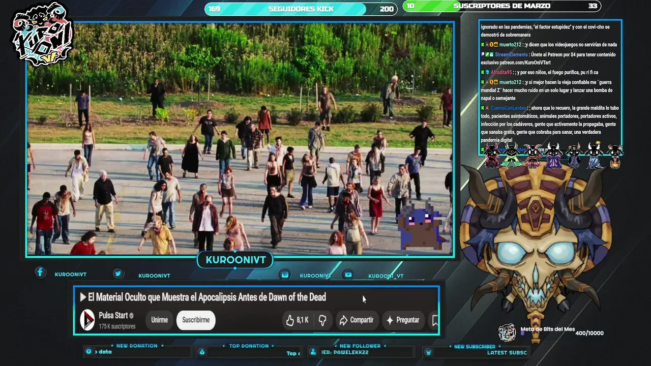Dislike the video with the thumbs-down icon
The height and width of the screenshot is (366, 651).
coord(322,320)
